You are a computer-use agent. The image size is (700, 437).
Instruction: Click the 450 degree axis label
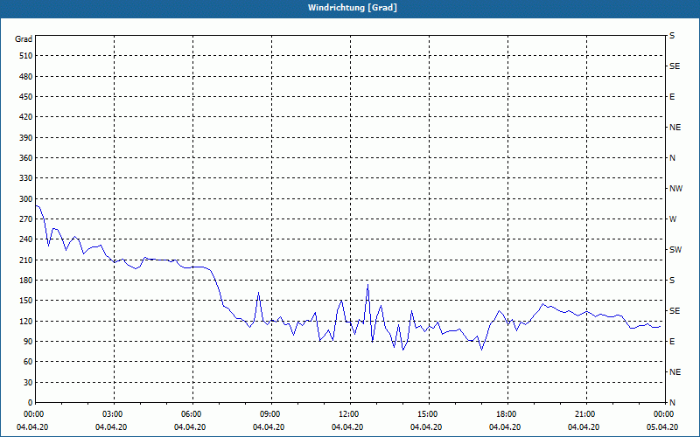pyautogui.click(x=26, y=97)
